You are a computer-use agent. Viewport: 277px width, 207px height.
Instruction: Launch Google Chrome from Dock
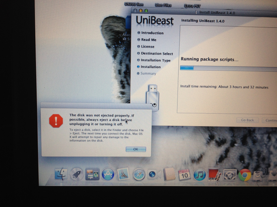(x=245, y=175)
